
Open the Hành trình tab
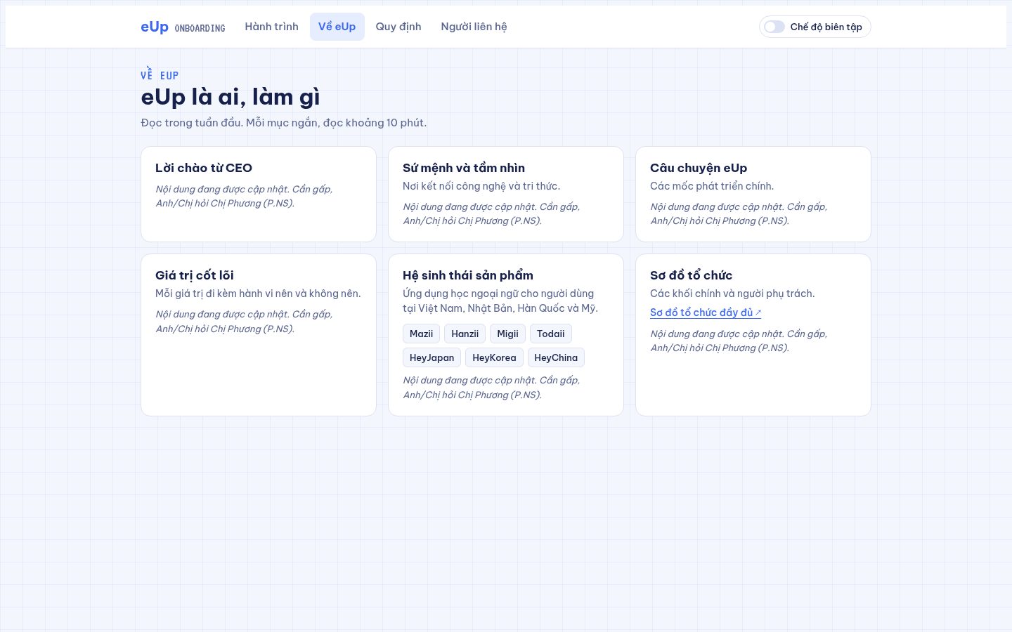pos(271,27)
